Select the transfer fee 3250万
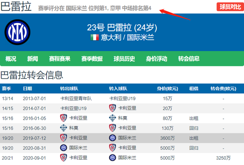The width and height of the screenshot is (244, 165). (223, 158)
